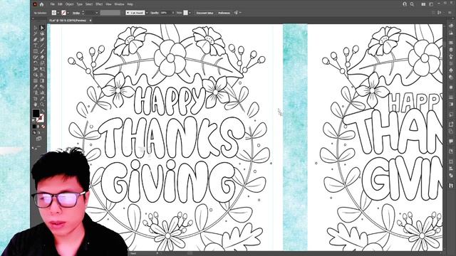This screenshot has width=456, height=256.
Task: Click the Document Setup button
Action: click(x=204, y=13)
